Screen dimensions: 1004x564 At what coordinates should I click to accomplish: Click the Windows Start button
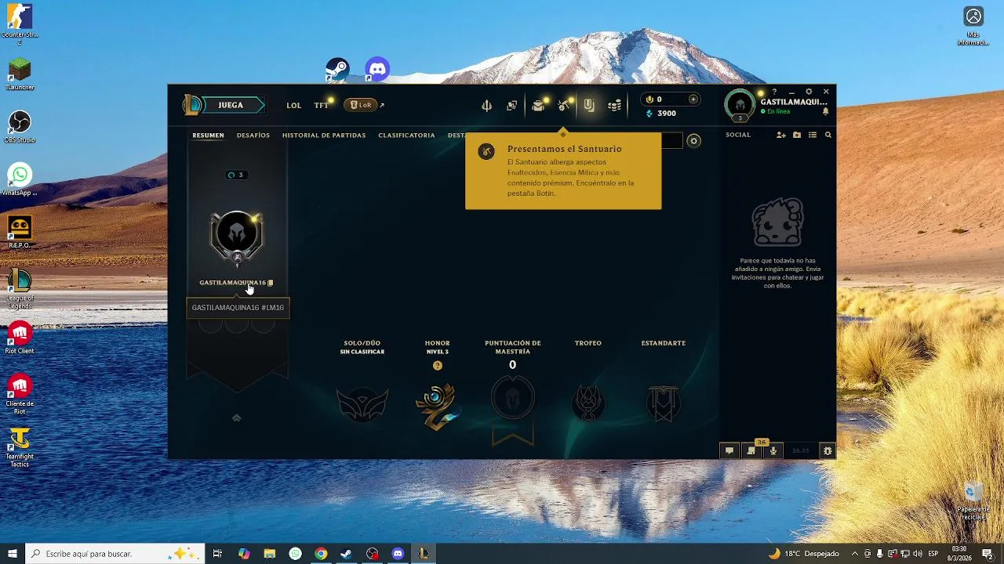click(x=13, y=554)
